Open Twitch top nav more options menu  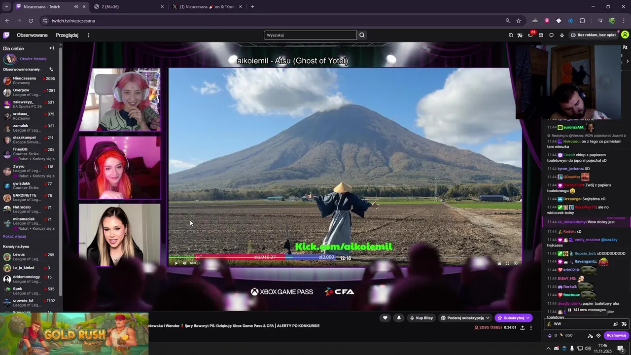tap(89, 35)
